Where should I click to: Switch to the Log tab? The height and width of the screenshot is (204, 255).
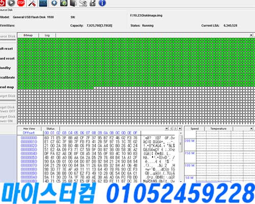[x=47, y=35]
